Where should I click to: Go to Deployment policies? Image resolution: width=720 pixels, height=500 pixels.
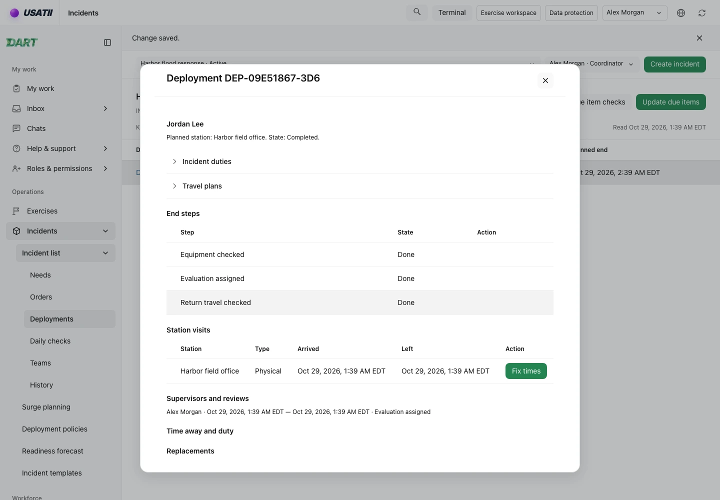(x=65, y=429)
